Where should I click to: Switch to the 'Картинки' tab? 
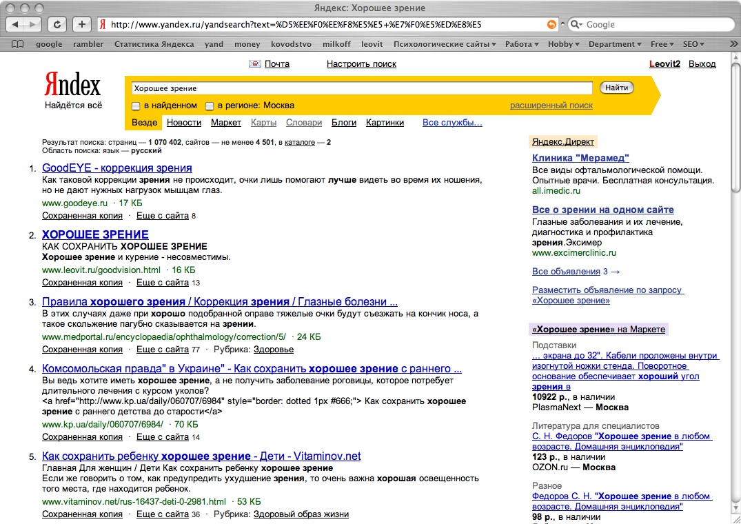click(x=385, y=122)
